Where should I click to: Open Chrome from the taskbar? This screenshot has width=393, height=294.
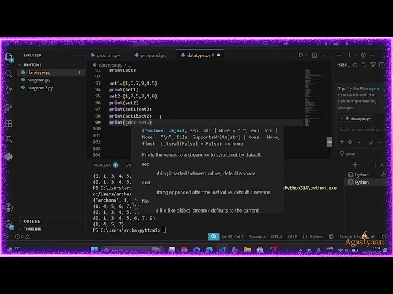(184, 250)
